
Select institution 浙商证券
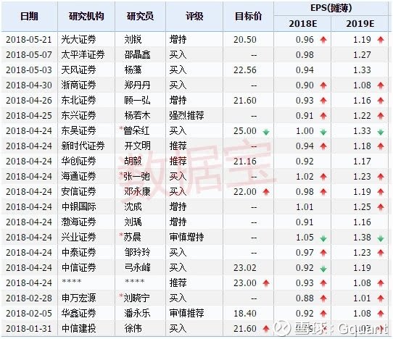pos(79,85)
